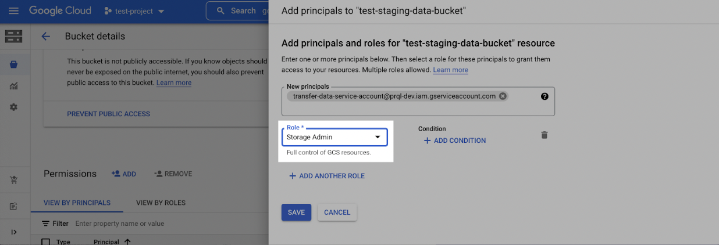Click the Search box in the top bar

(x=237, y=11)
